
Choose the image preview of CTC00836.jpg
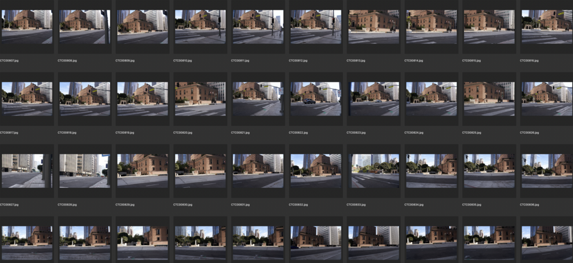[547, 171]
